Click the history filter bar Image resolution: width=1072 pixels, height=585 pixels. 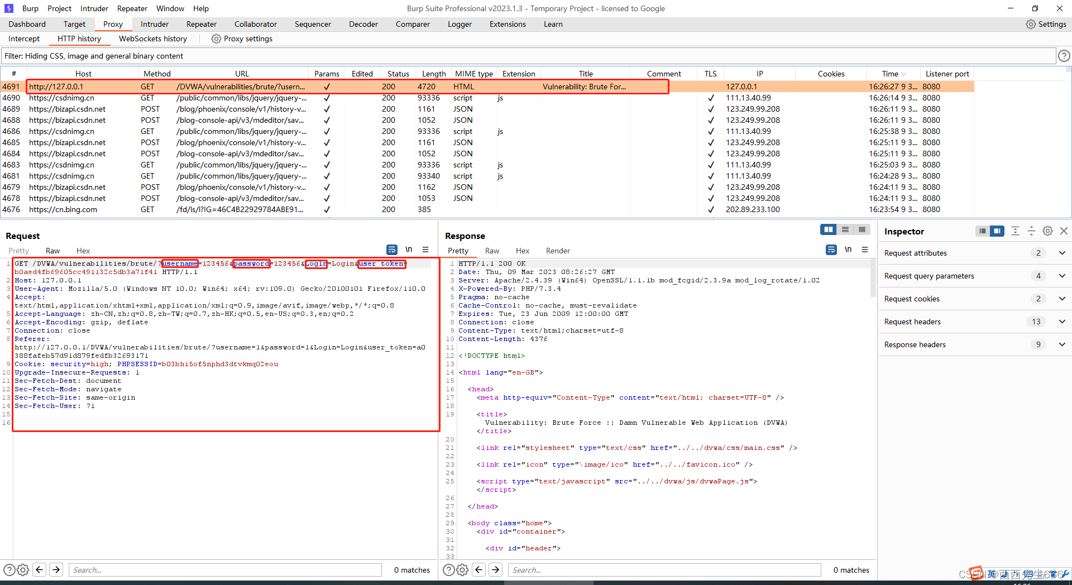(x=528, y=56)
